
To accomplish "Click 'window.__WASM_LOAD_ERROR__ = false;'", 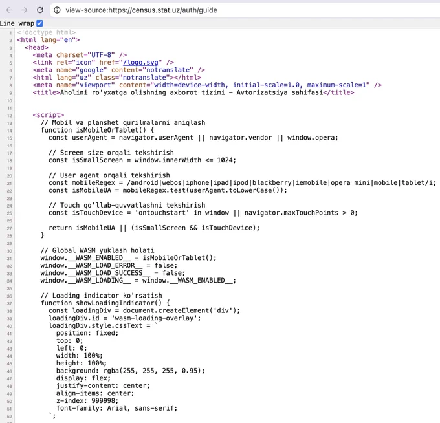I will pyautogui.click(x=109, y=265).
